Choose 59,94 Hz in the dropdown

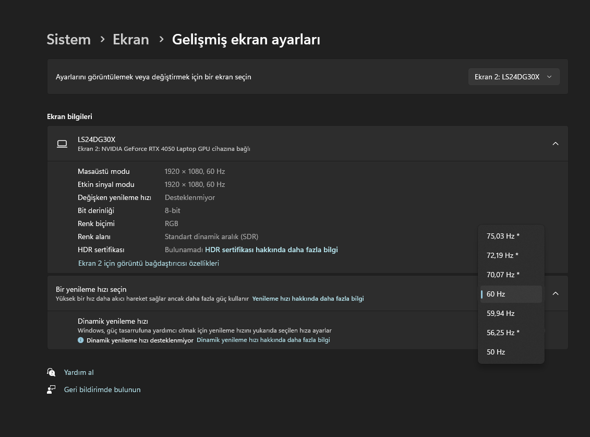tap(501, 313)
